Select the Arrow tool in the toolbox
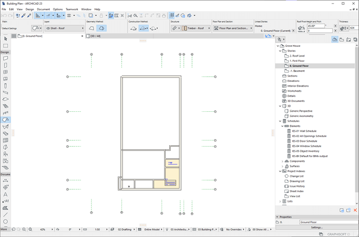359x237 pixels. tap(6, 39)
